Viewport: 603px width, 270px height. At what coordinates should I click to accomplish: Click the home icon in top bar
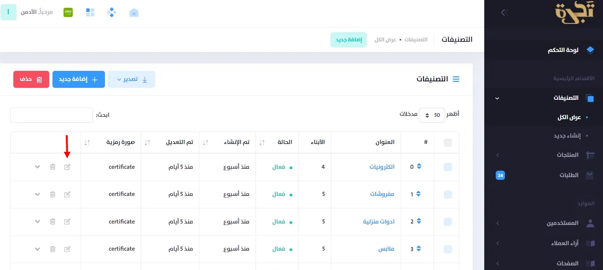(x=133, y=12)
